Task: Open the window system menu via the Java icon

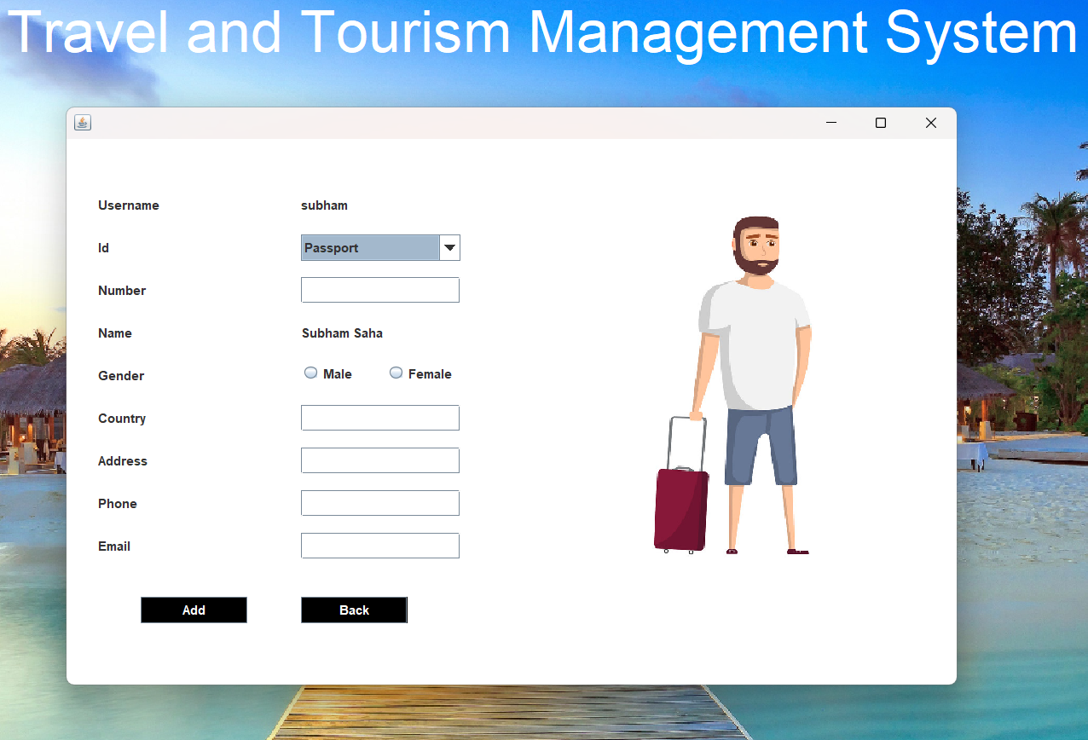Action: coord(82,122)
